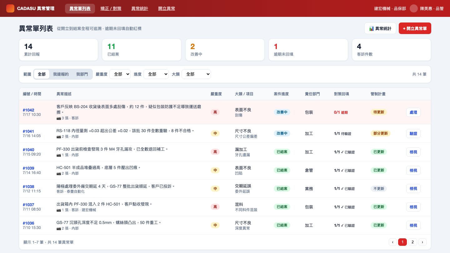This screenshot has height=253, width=450.
Task: Open report link #1042
Action: [28, 110]
